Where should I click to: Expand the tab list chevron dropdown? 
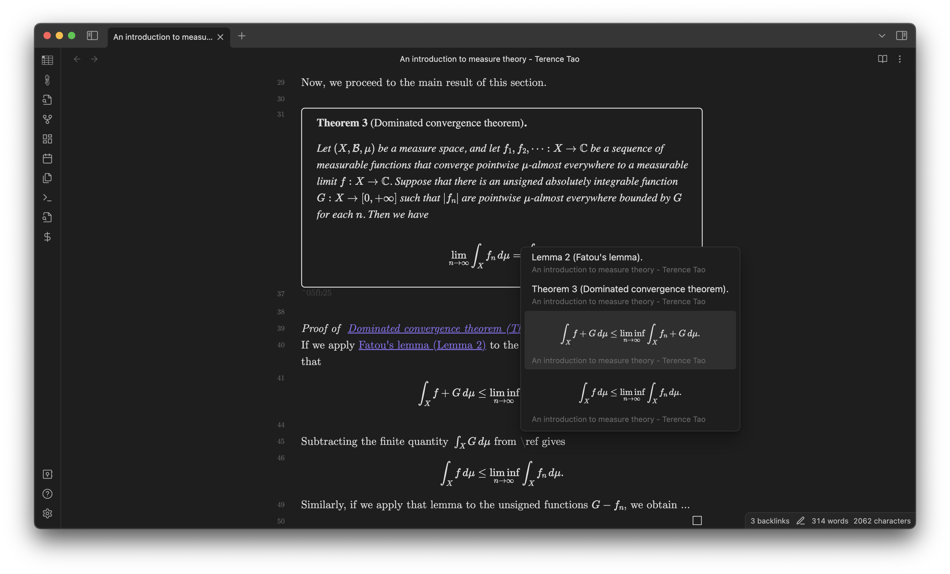tap(882, 36)
